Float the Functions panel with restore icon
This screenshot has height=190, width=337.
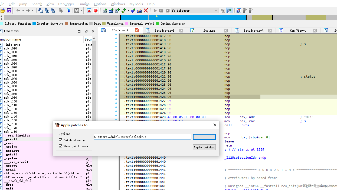tap(86, 31)
